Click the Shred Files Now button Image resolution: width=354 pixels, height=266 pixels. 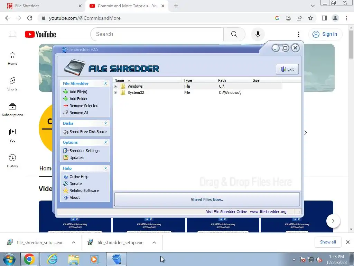(x=207, y=199)
